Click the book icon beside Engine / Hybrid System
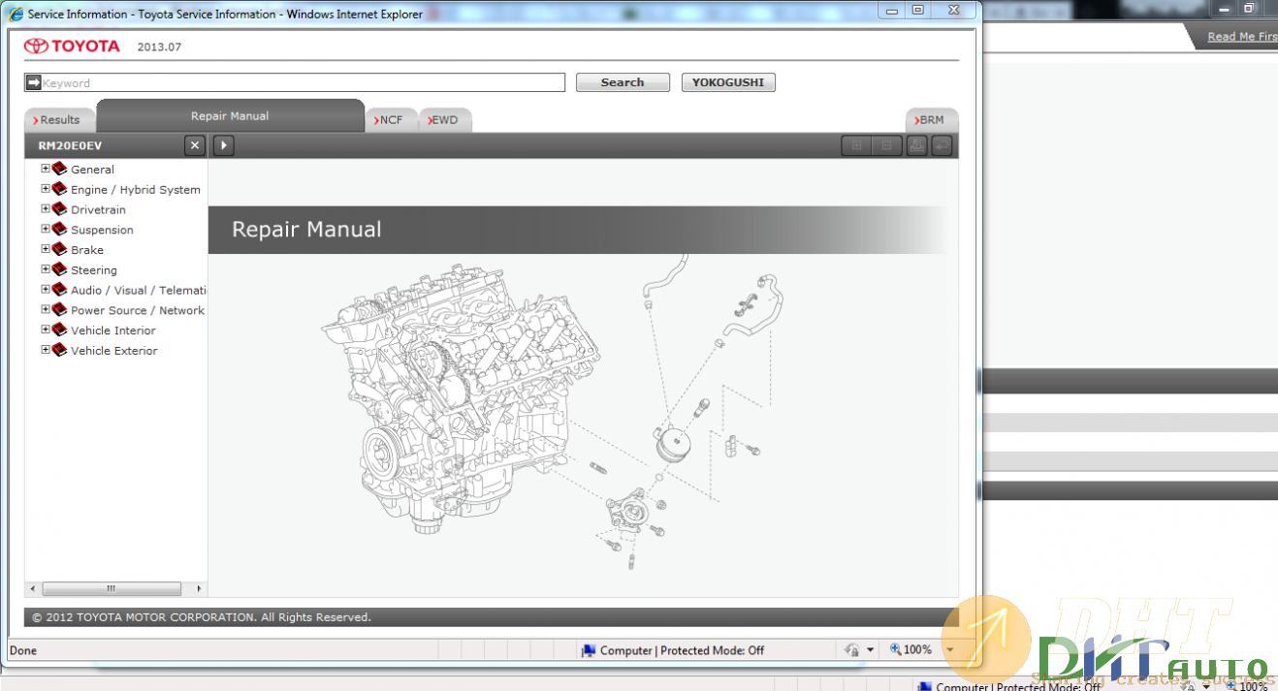The width and height of the screenshot is (1278, 691). click(59, 189)
